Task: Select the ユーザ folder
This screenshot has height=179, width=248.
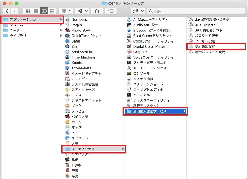Action: tap(32, 30)
